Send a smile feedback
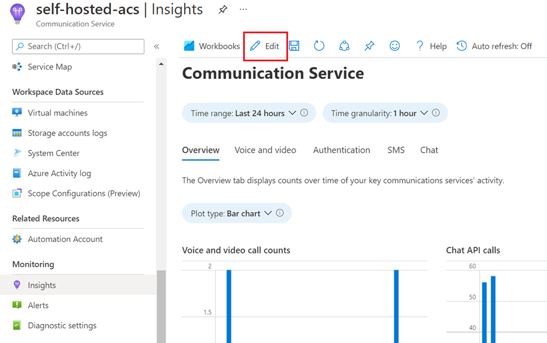Image resolution: width=547 pixels, height=343 pixels. [x=394, y=46]
